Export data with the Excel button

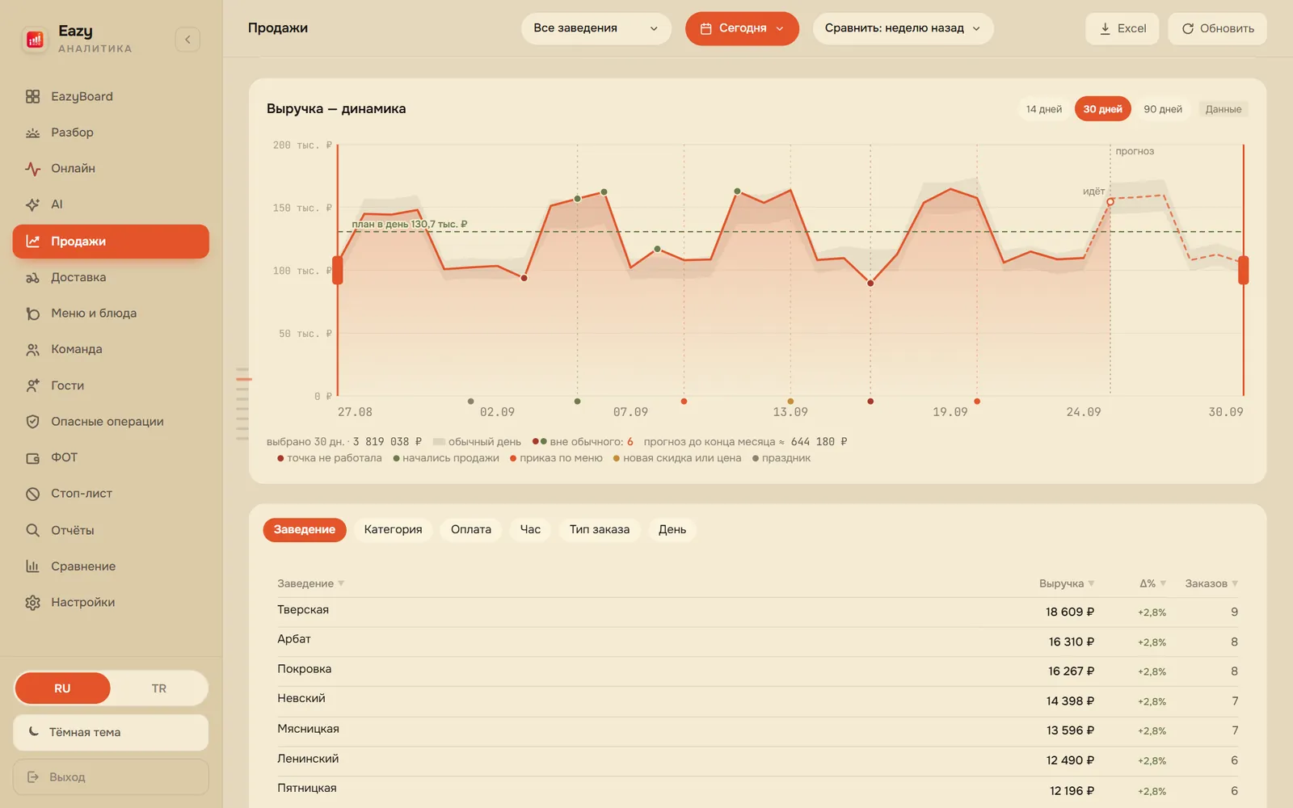[1122, 28]
